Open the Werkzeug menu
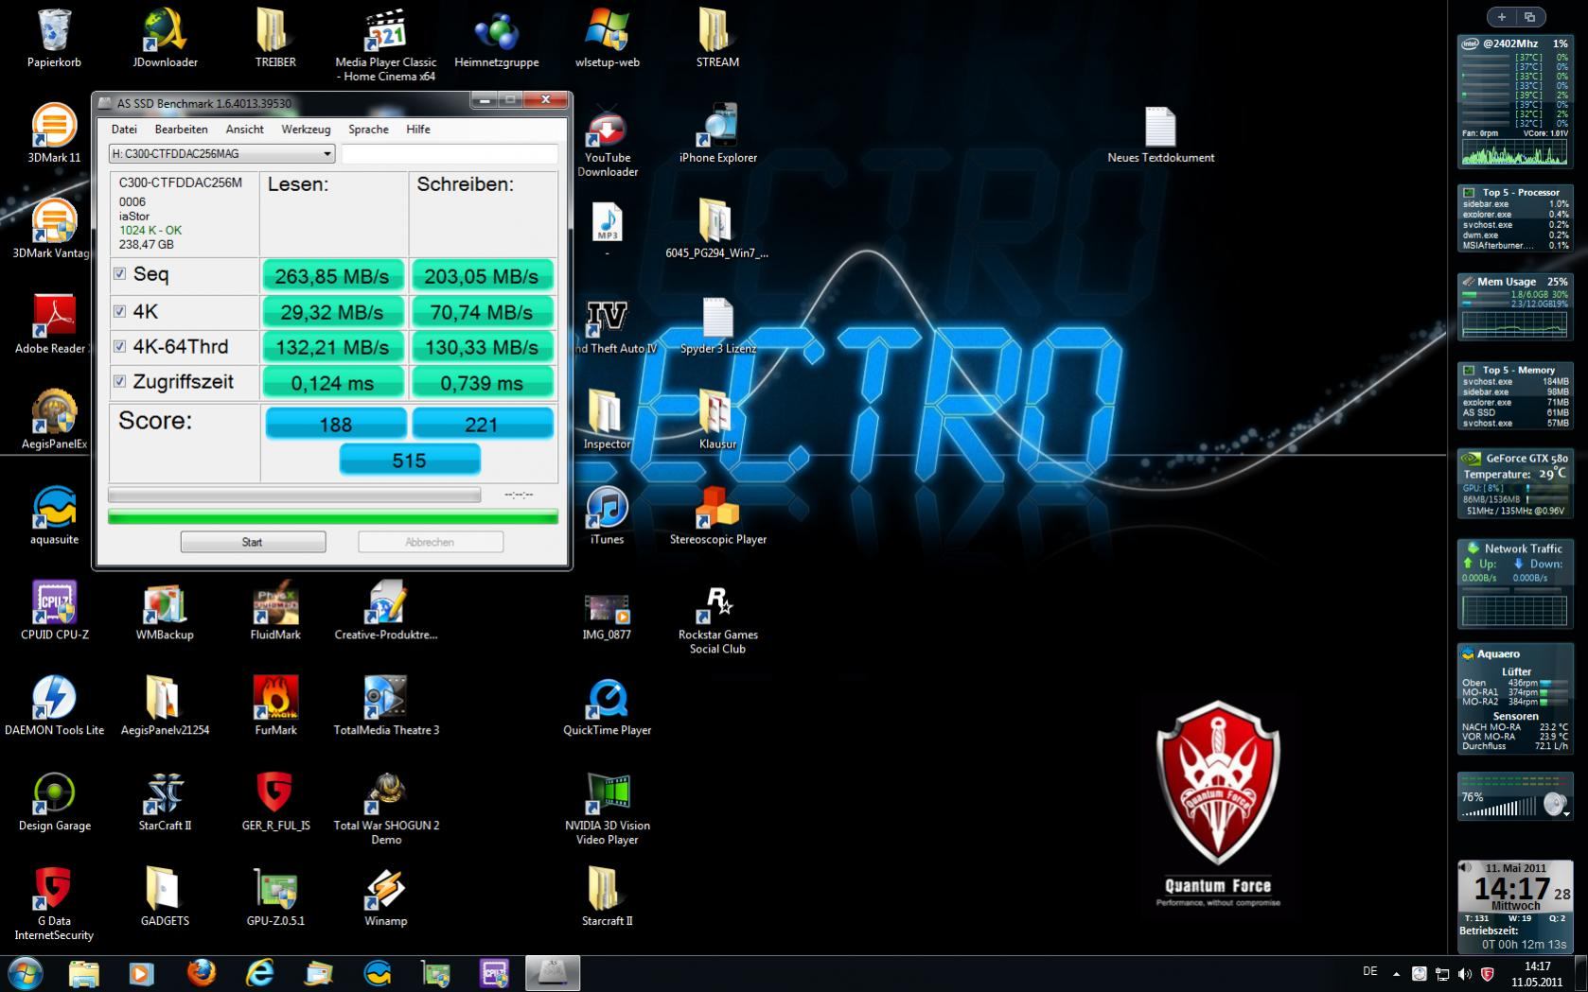The width and height of the screenshot is (1588, 992). point(306,130)
